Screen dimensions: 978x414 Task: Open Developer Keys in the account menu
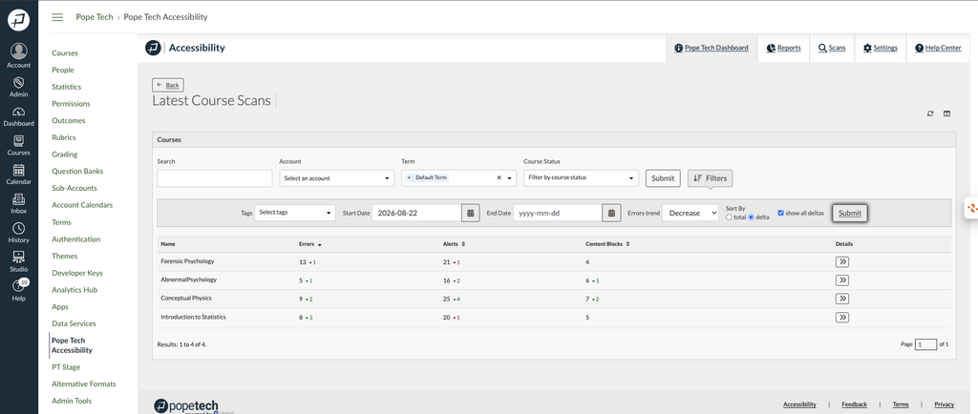(x=77, y=273)
